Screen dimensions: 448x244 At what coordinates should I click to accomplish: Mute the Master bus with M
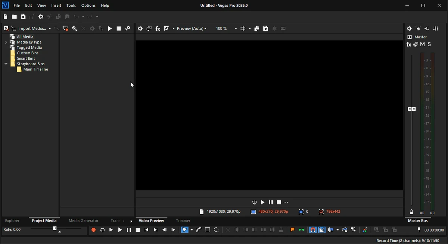point(423,45)
